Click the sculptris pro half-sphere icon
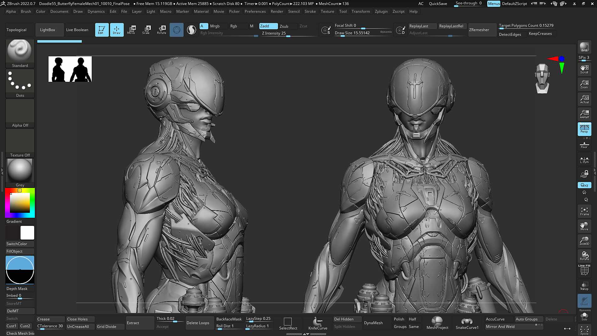Viewport: 597px width, 336px height. [x=192, y=30]
